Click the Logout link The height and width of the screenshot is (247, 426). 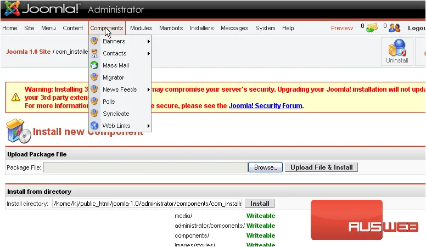pyautogui.click(x=417, y=28)
